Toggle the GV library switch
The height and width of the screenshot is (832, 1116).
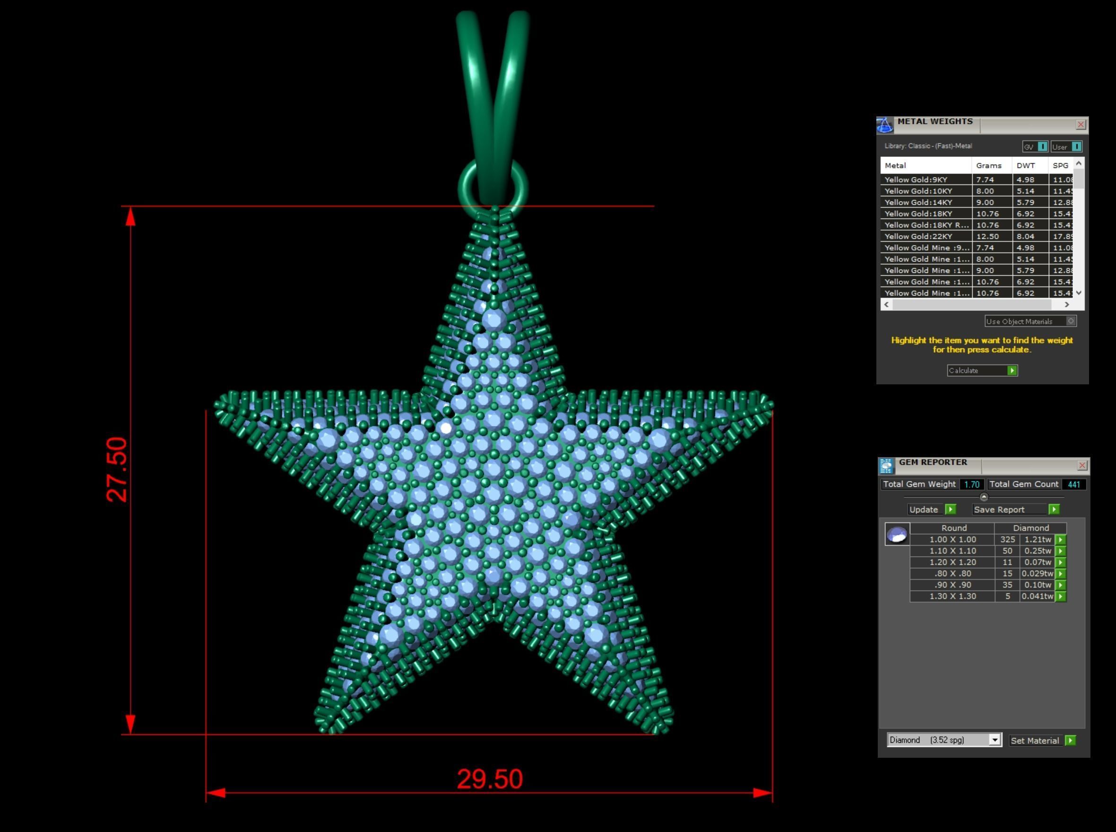1036,147
